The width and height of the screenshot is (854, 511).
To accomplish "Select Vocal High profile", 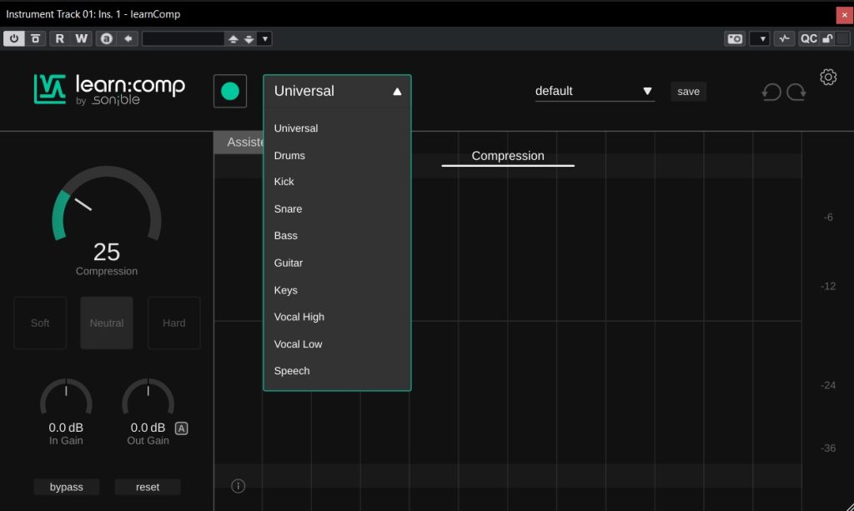I will point(299,317).
